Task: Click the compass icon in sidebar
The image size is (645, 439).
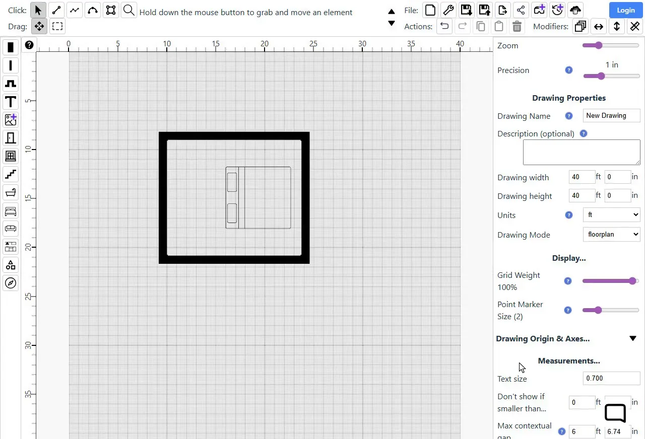Action: (x=11, y=283)
